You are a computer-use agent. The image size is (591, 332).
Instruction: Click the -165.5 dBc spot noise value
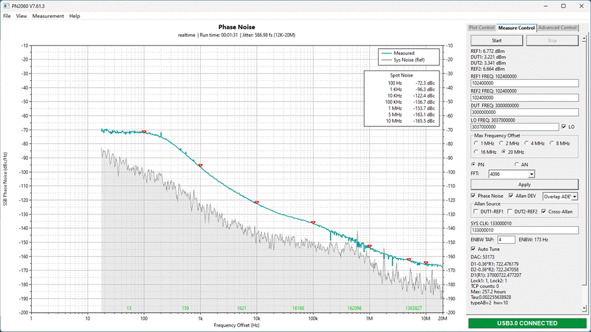point(424,121)
